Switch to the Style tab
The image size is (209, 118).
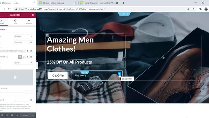(15, 21)
